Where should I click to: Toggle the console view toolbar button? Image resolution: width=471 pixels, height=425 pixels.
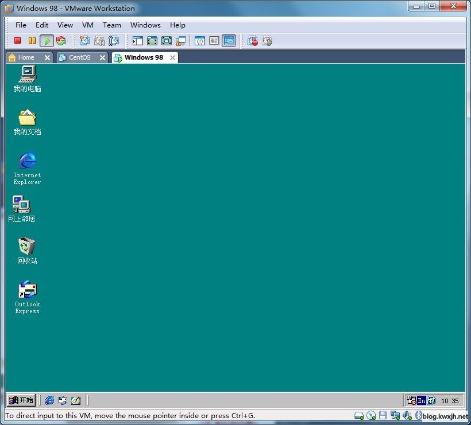229,41
